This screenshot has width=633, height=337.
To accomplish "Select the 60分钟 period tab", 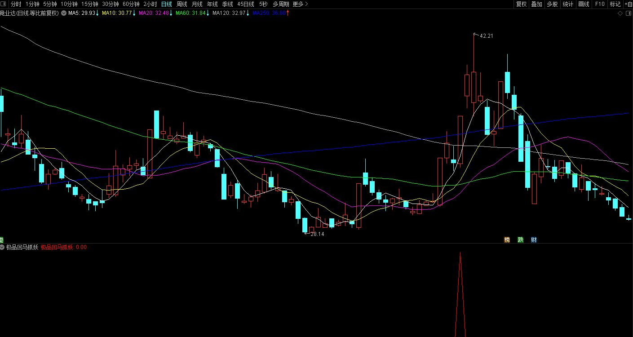I will [x=131, y=4].
